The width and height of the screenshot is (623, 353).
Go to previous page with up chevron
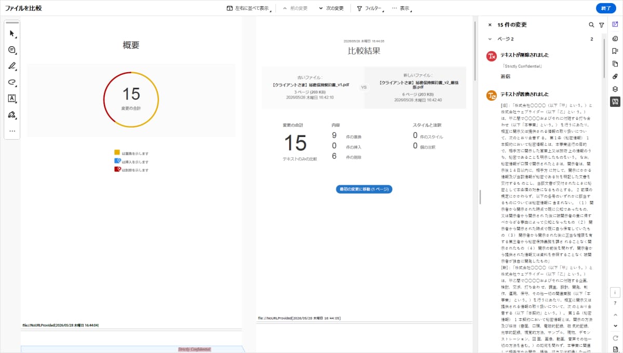tap(615, 315)
